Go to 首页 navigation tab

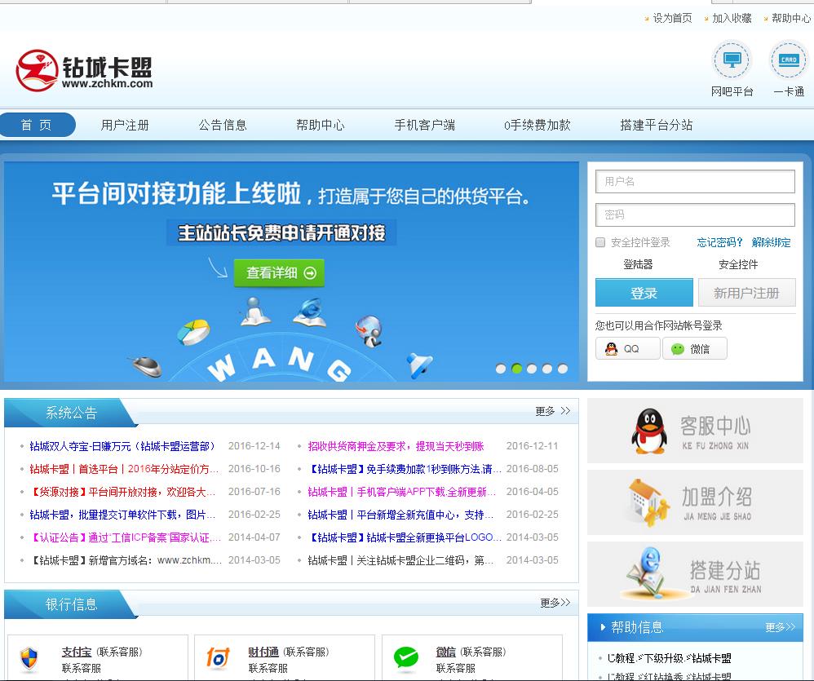tap(37, 125)
